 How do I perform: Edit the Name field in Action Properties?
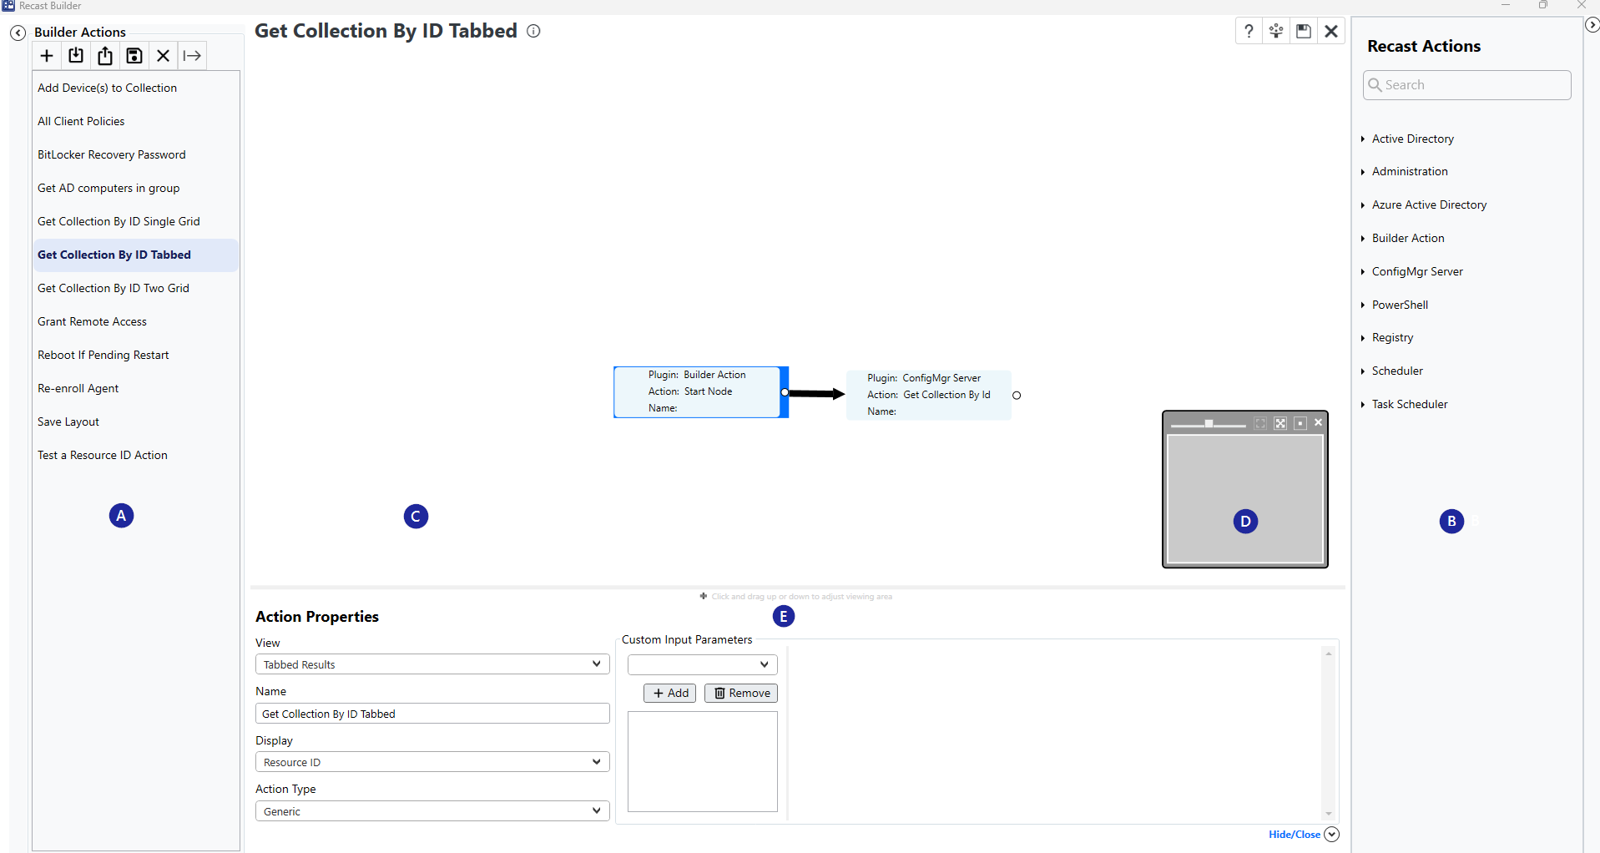432,714
